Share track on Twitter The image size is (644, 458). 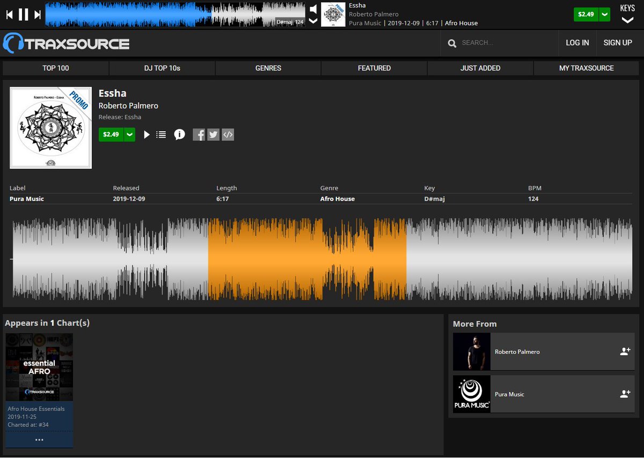click(214, 134)
